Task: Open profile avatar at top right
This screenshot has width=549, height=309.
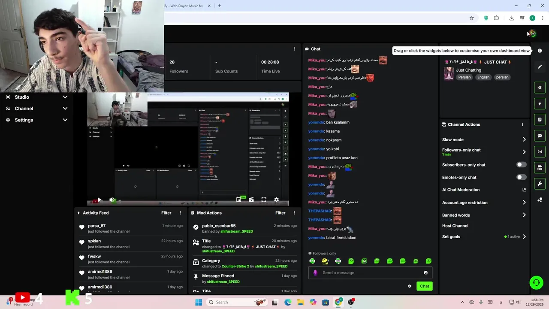Action: click(532, 33)
